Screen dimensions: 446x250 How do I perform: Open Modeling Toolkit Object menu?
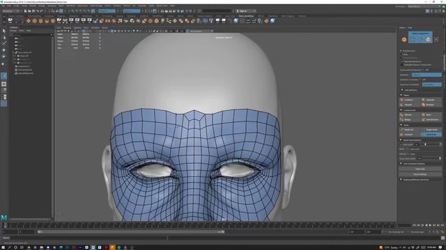(402, 28)
